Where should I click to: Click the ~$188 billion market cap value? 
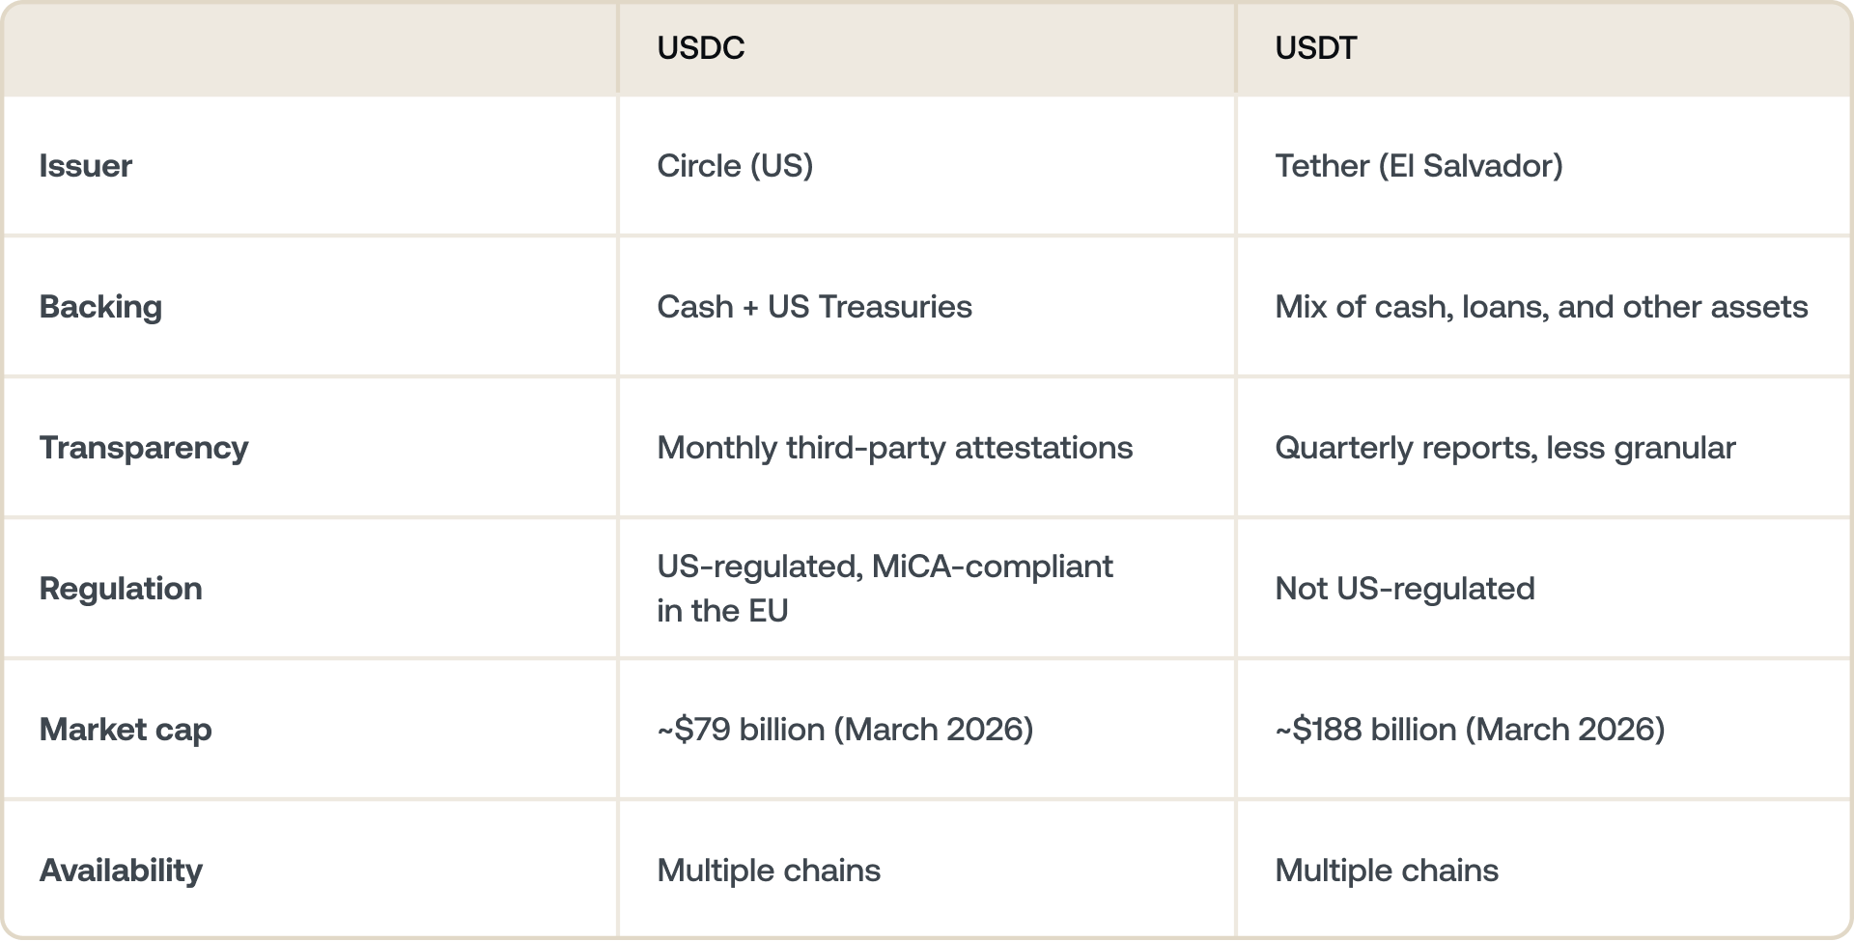pos(1470,730)
